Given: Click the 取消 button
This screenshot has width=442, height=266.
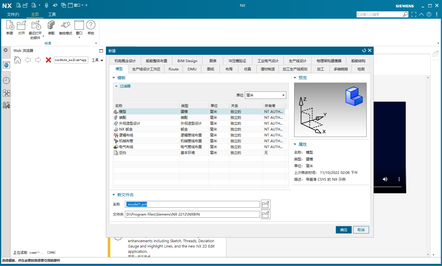Looking at the screenshot, I should pos(361,230).
